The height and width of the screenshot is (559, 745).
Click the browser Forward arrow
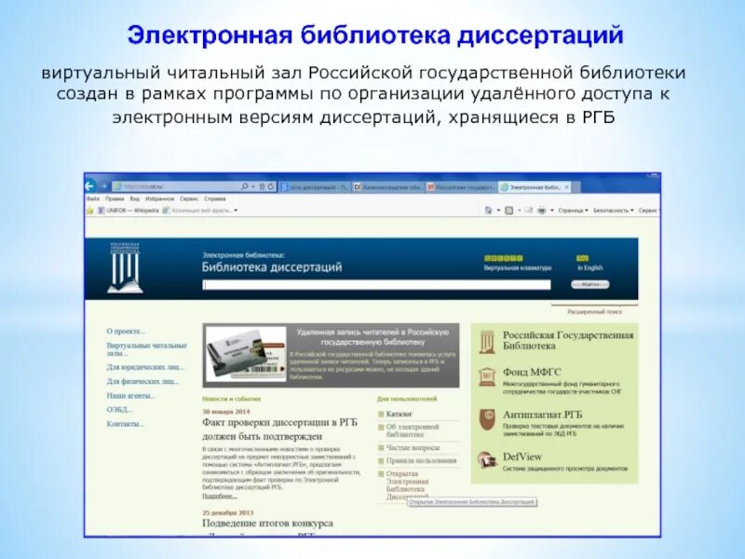coord(103,186)
